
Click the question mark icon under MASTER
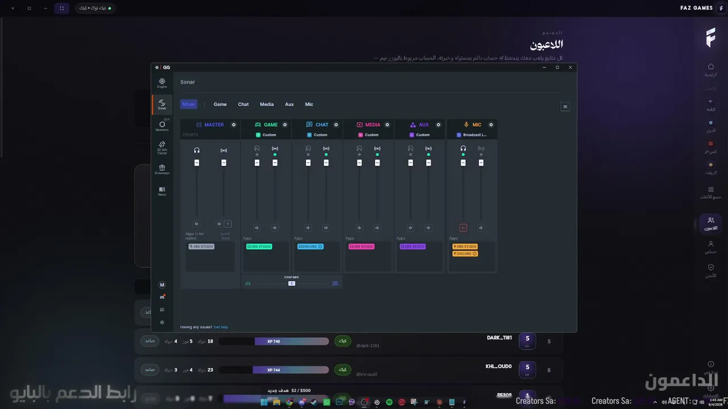click(227, 224)
